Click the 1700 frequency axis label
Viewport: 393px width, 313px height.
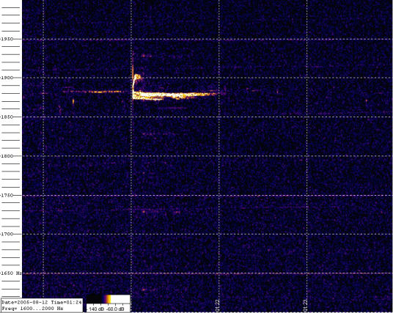tap(7, 234)
